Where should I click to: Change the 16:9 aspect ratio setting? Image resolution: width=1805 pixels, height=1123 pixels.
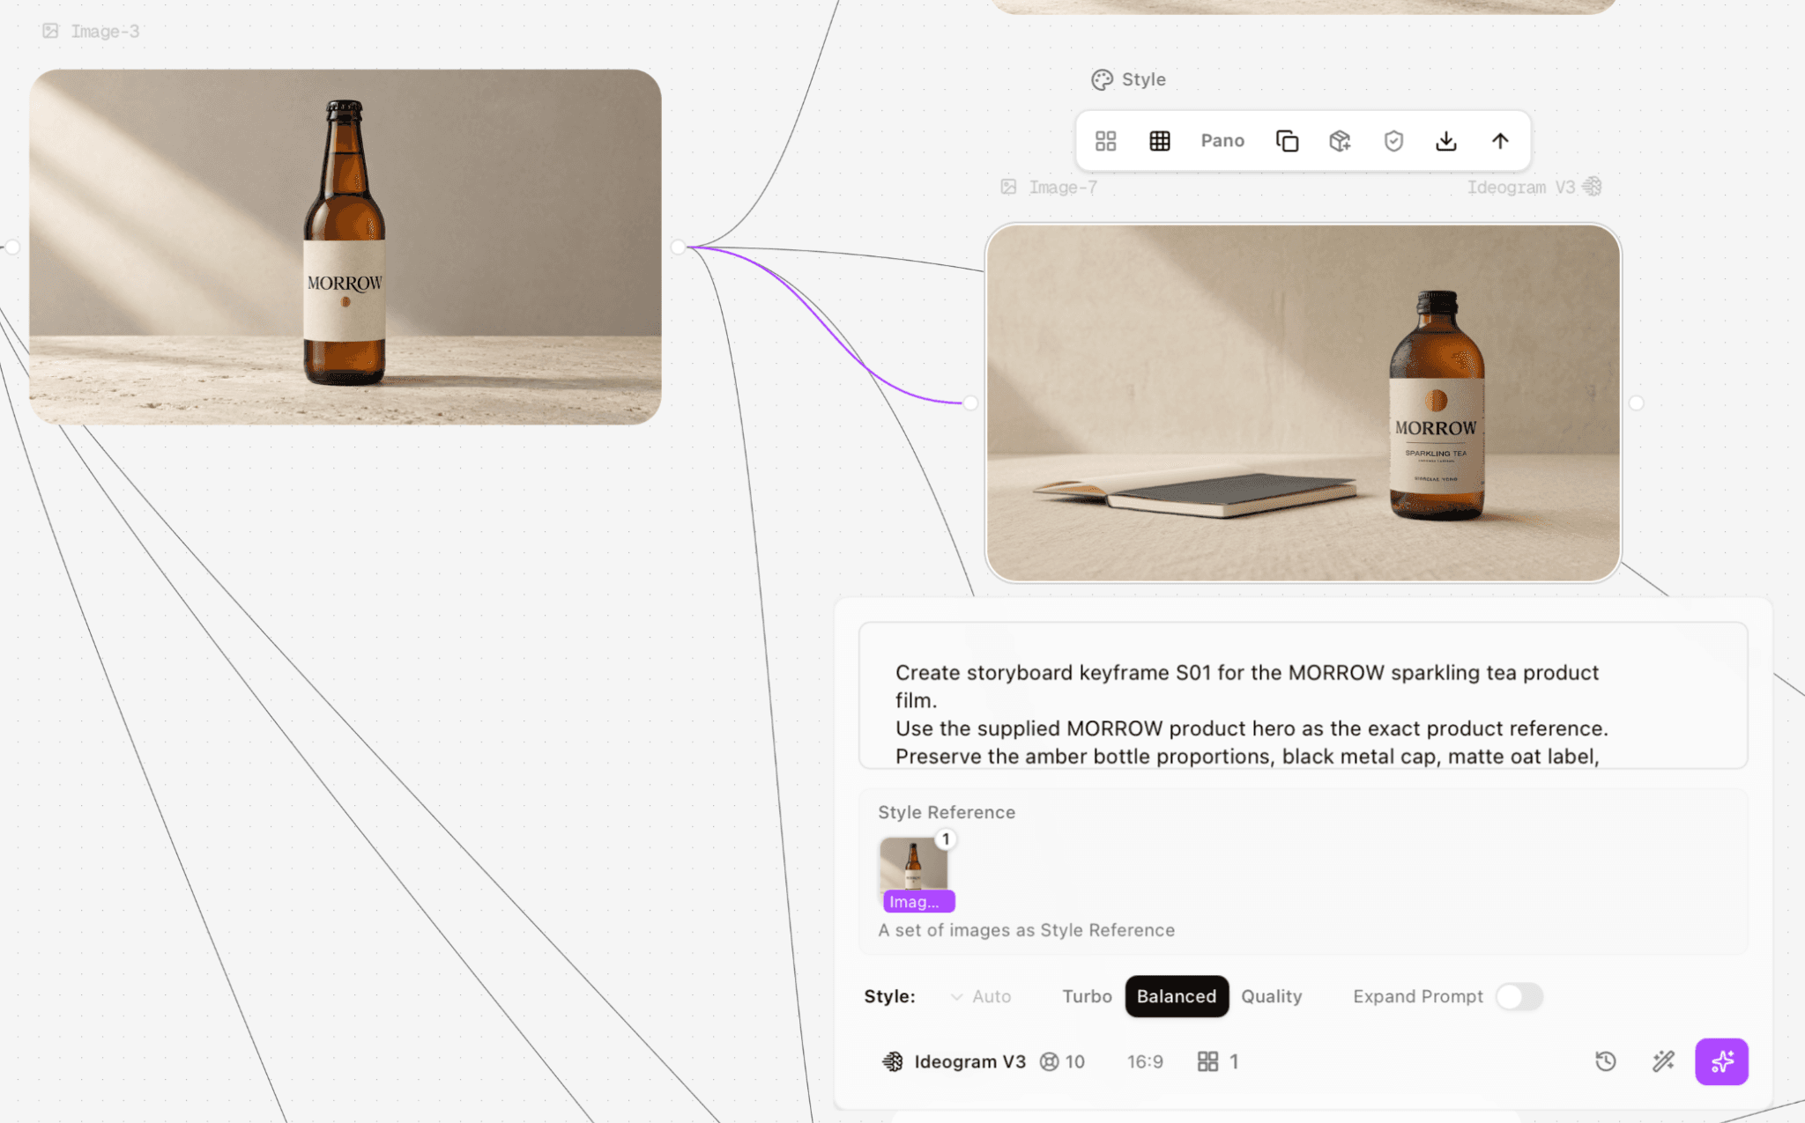pyautogui.click(x=1145, y=1061)
